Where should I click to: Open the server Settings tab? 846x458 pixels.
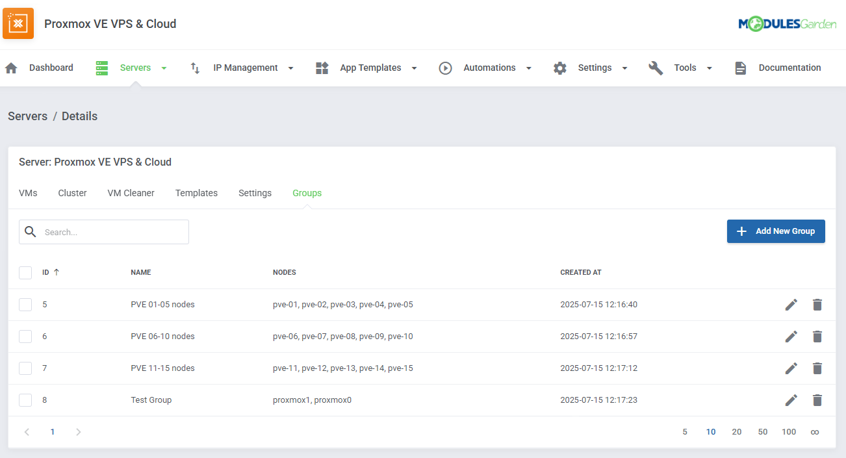click(x=255, y=193)
